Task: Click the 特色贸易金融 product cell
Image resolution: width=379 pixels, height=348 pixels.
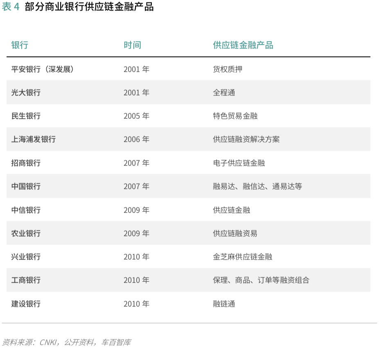Action: (235, 116)
